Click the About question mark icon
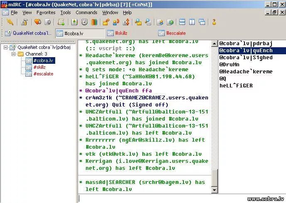Viewport: 286px width, 203px height. (214, 22)
